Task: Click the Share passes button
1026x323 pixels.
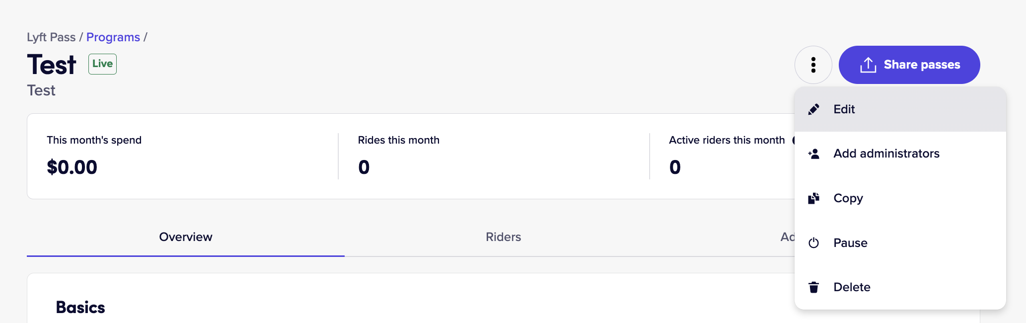Action: click(x=909, y=65)
